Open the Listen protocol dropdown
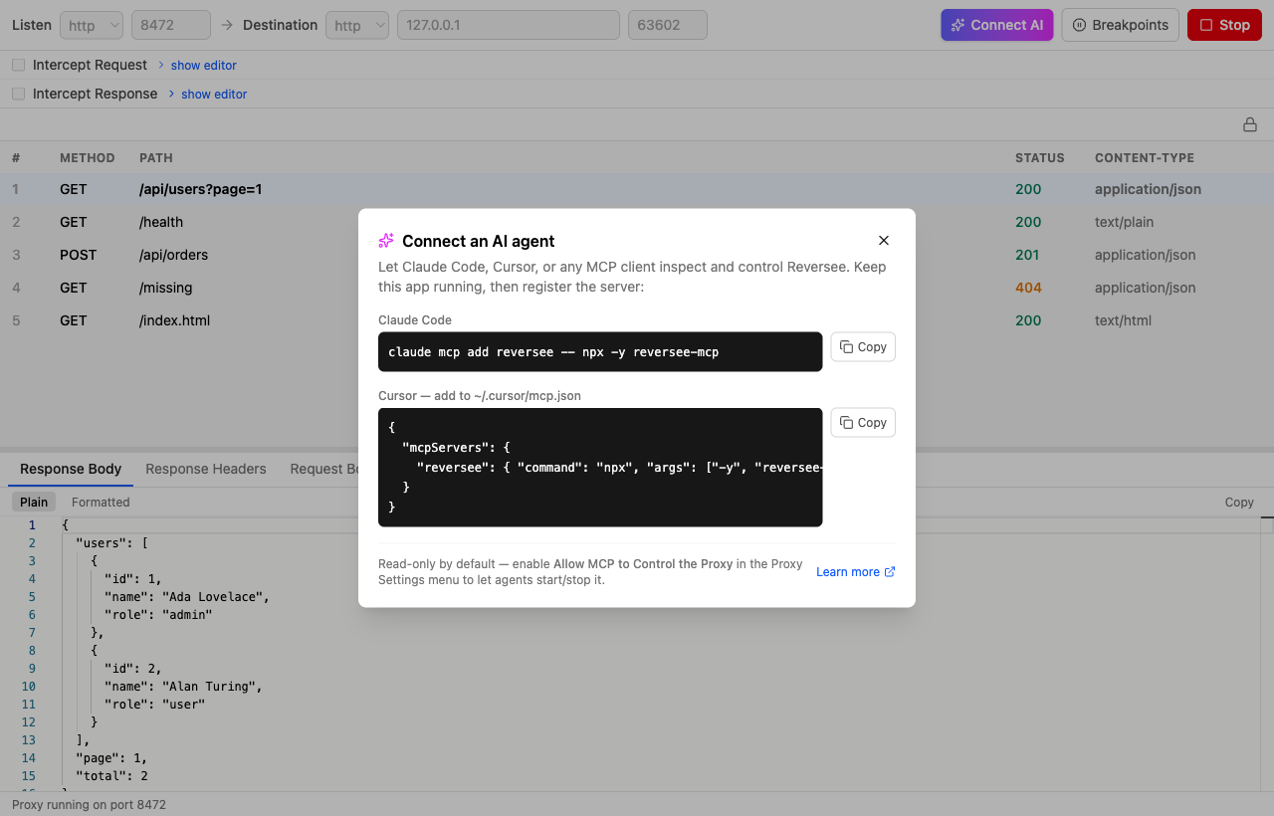The height and width of the screenshot is (816, 1274). coord(92,25)
